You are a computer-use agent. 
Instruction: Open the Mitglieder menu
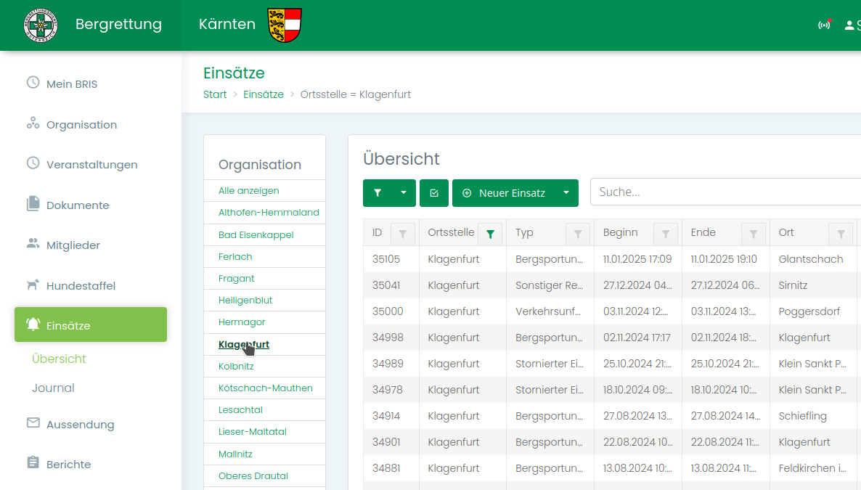[x=73, y=245]
